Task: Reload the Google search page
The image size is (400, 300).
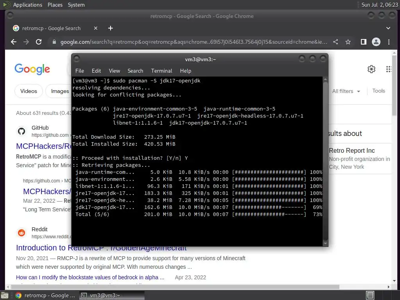Action: click(39, 42)
